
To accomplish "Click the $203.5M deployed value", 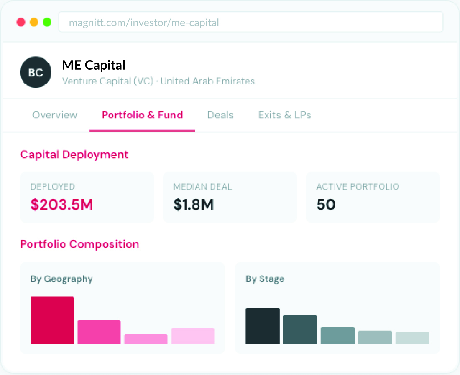I will coord(62,205).
